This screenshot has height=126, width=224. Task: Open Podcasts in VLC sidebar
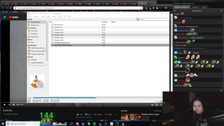click(34, 60)
